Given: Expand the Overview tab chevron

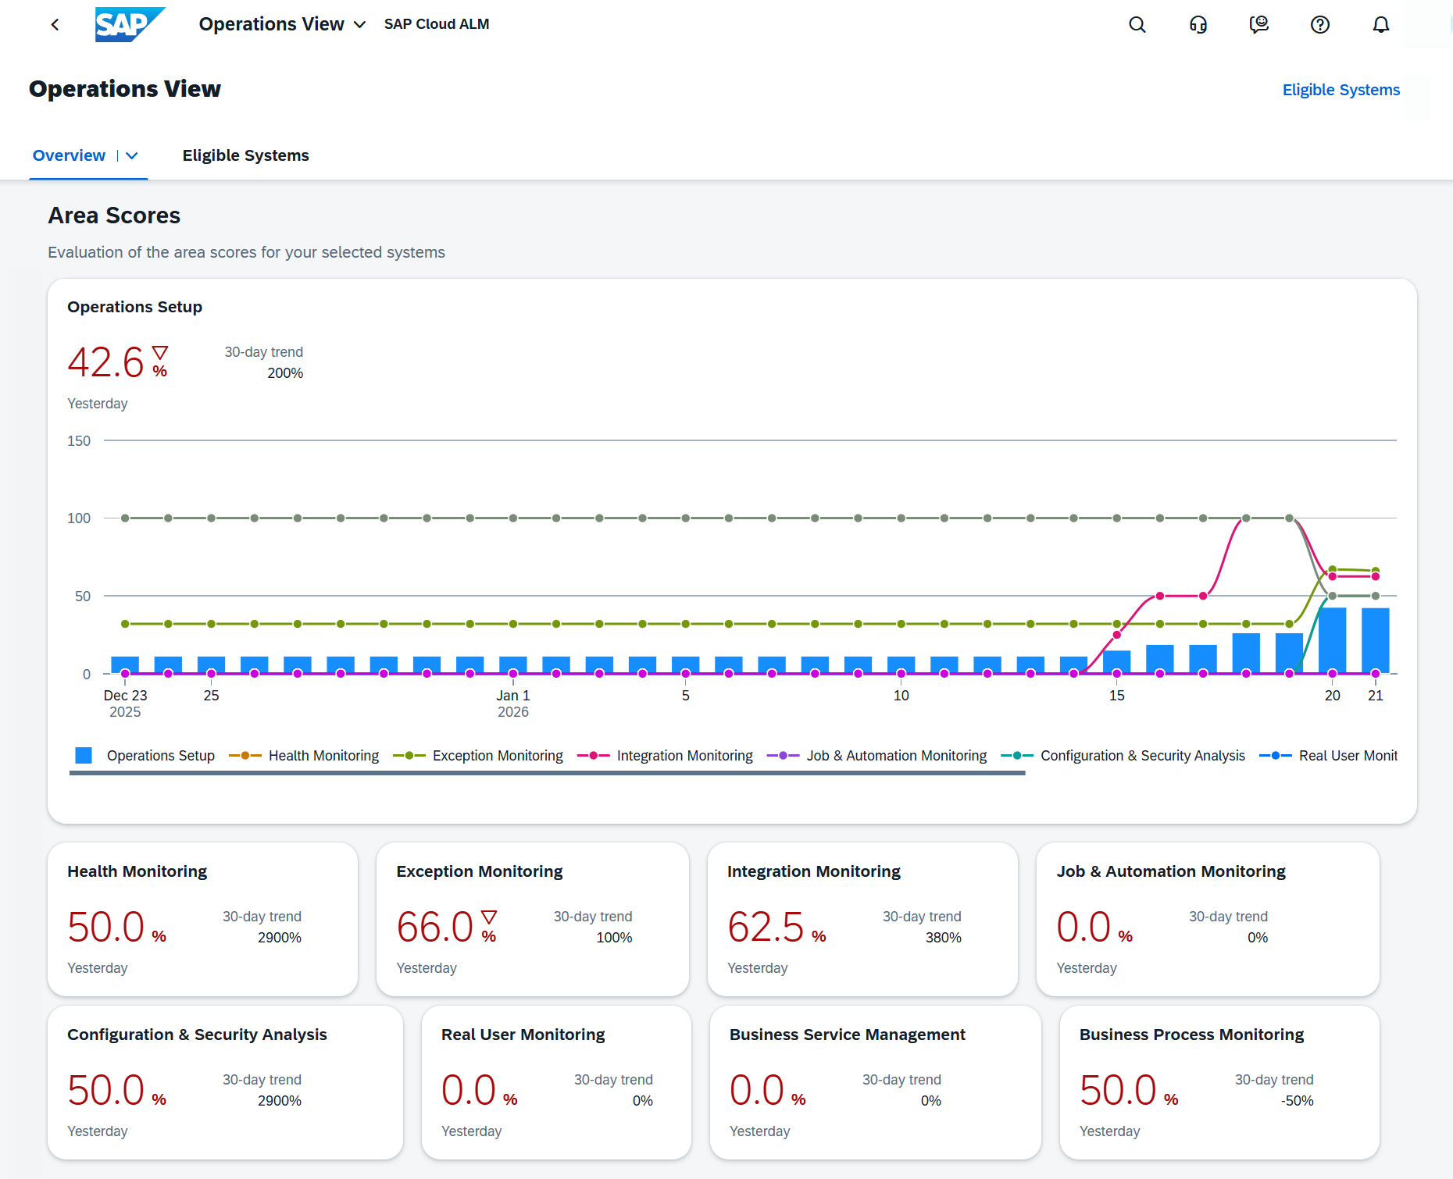Looking at the screenshot, I should tap(132, 156).
